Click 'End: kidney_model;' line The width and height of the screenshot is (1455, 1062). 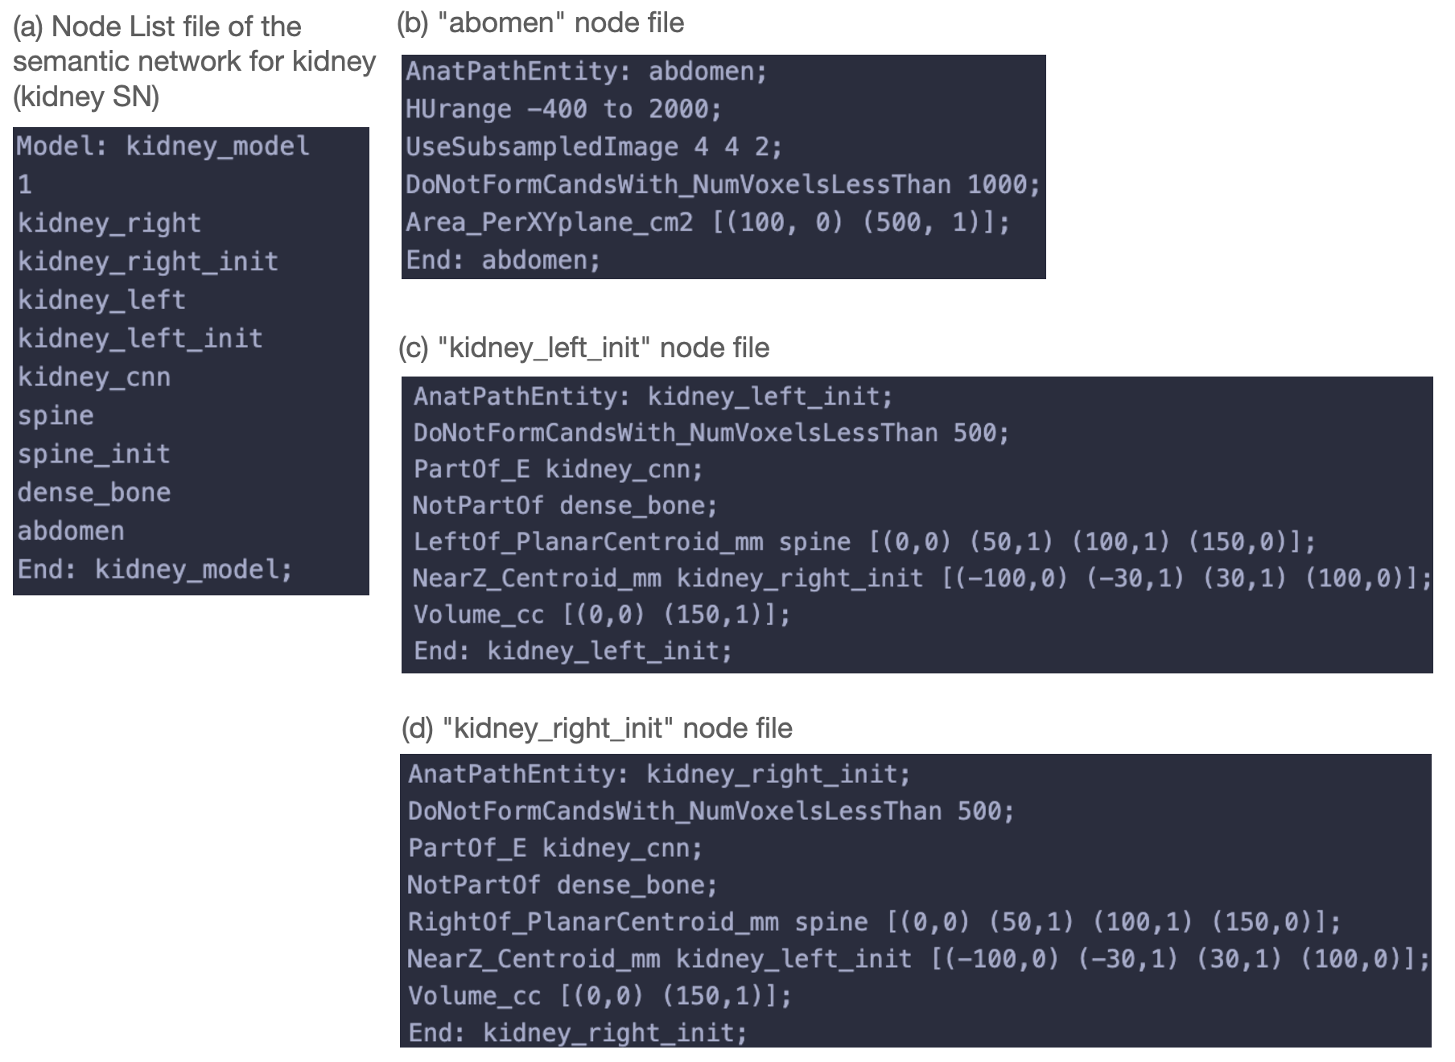click(155, 570)
